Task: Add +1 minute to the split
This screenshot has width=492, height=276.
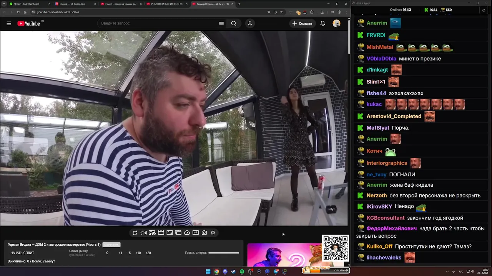Action: 120,253
